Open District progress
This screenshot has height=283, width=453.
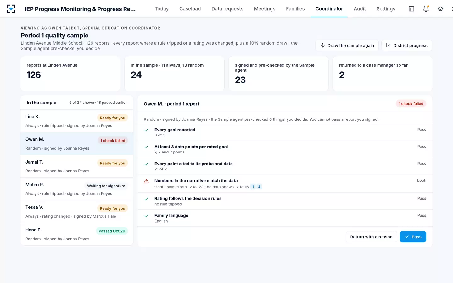coord(407,45)
